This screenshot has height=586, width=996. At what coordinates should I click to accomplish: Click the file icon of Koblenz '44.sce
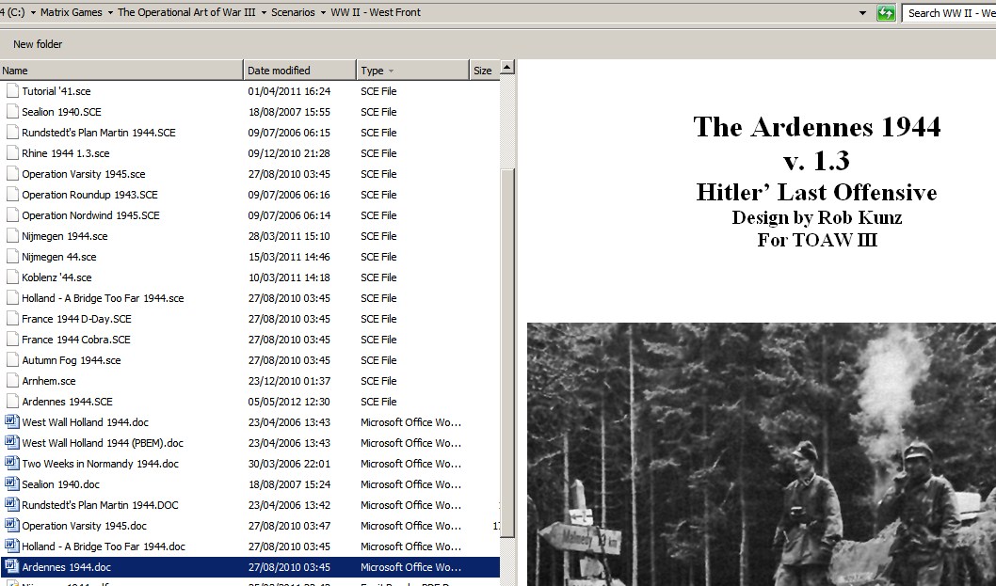(x=12, y=277)
